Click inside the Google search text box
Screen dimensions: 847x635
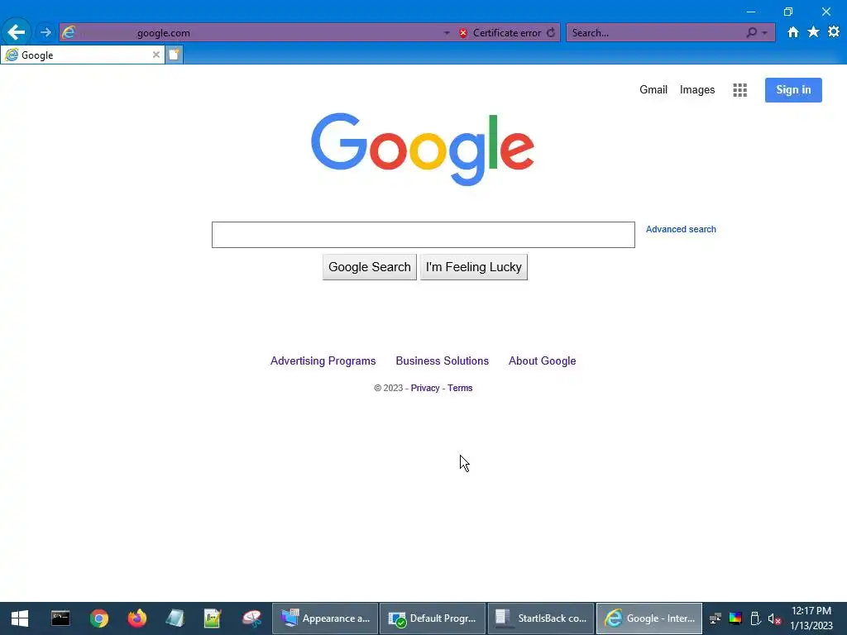coord(423,235)
